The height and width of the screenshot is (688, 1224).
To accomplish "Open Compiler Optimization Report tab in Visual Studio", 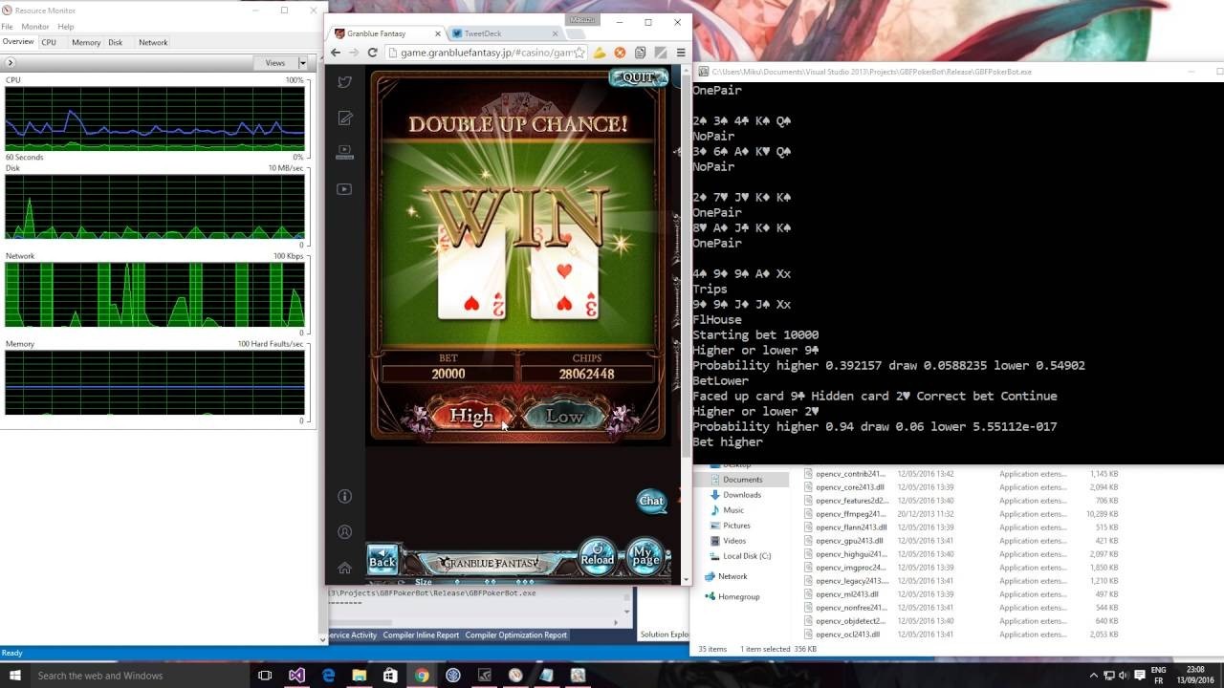I will tap(516, 635).
